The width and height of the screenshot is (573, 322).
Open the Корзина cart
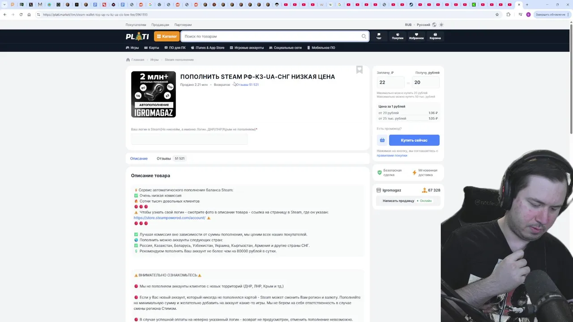pyautogui.click(x=435, y=36)
